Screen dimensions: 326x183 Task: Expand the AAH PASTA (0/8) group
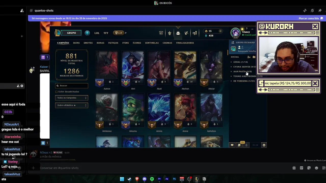point(241,71)
